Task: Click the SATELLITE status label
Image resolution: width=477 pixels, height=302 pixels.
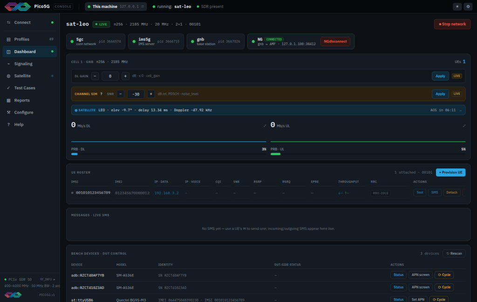Action: (85, 110)
